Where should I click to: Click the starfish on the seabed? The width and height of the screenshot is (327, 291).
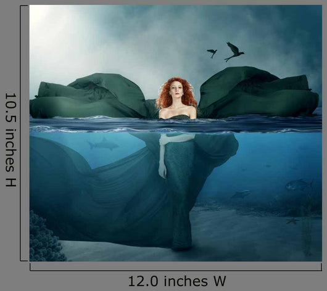(x=292, y=221)
